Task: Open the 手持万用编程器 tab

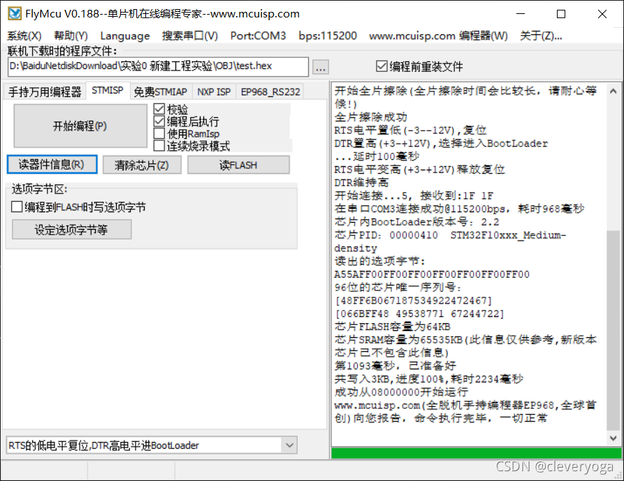Action: [x=43, y=91]
